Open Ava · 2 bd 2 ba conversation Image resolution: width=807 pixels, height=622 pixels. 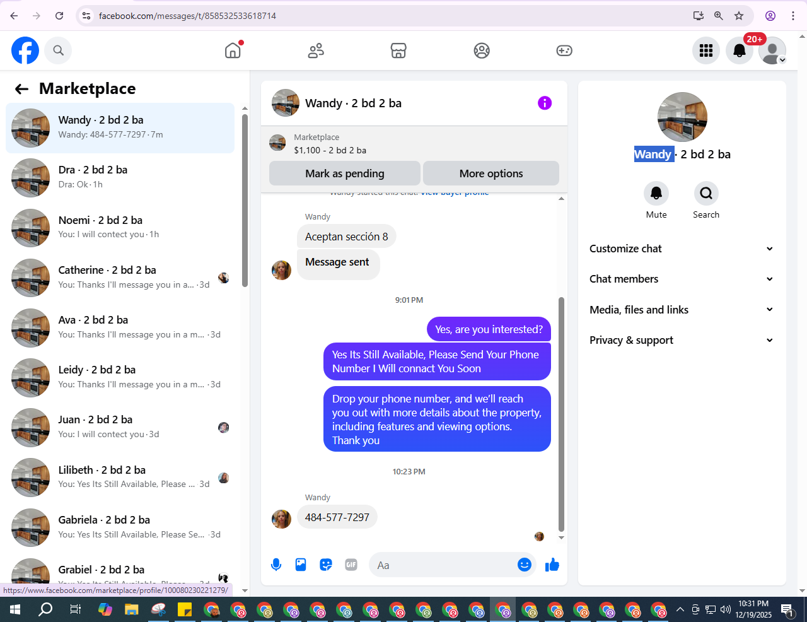click(120, 327)
